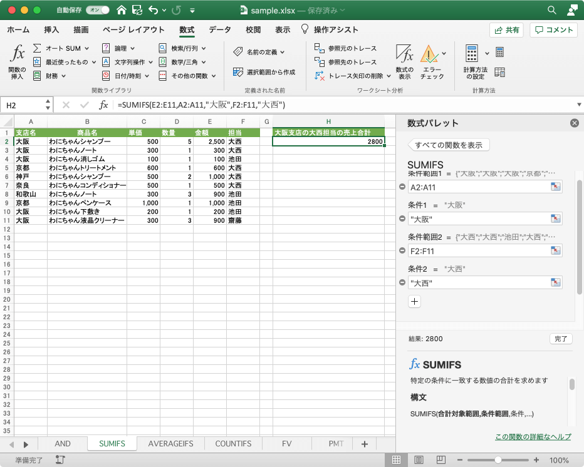This screenshot has height=467, width=584.
Task: Click the Save icon in title bar
Action: [x=137, y=10]
